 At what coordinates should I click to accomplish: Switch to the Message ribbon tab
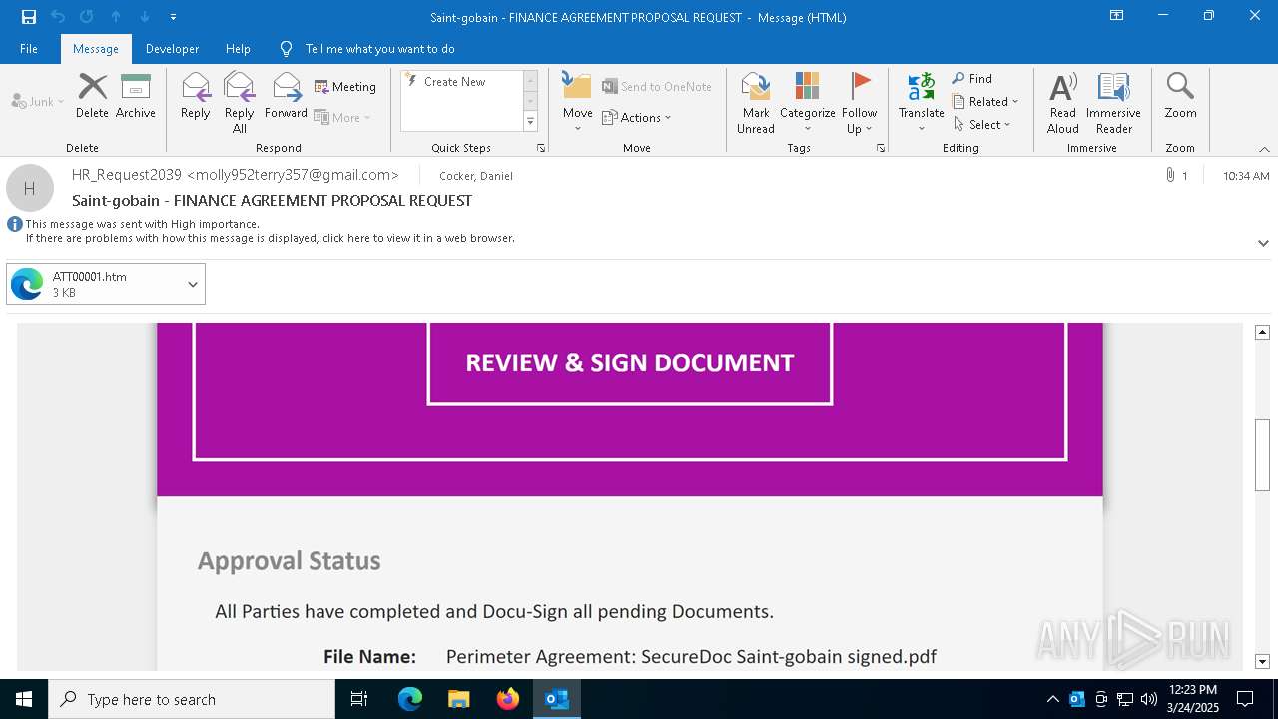(x=96, y=49)
